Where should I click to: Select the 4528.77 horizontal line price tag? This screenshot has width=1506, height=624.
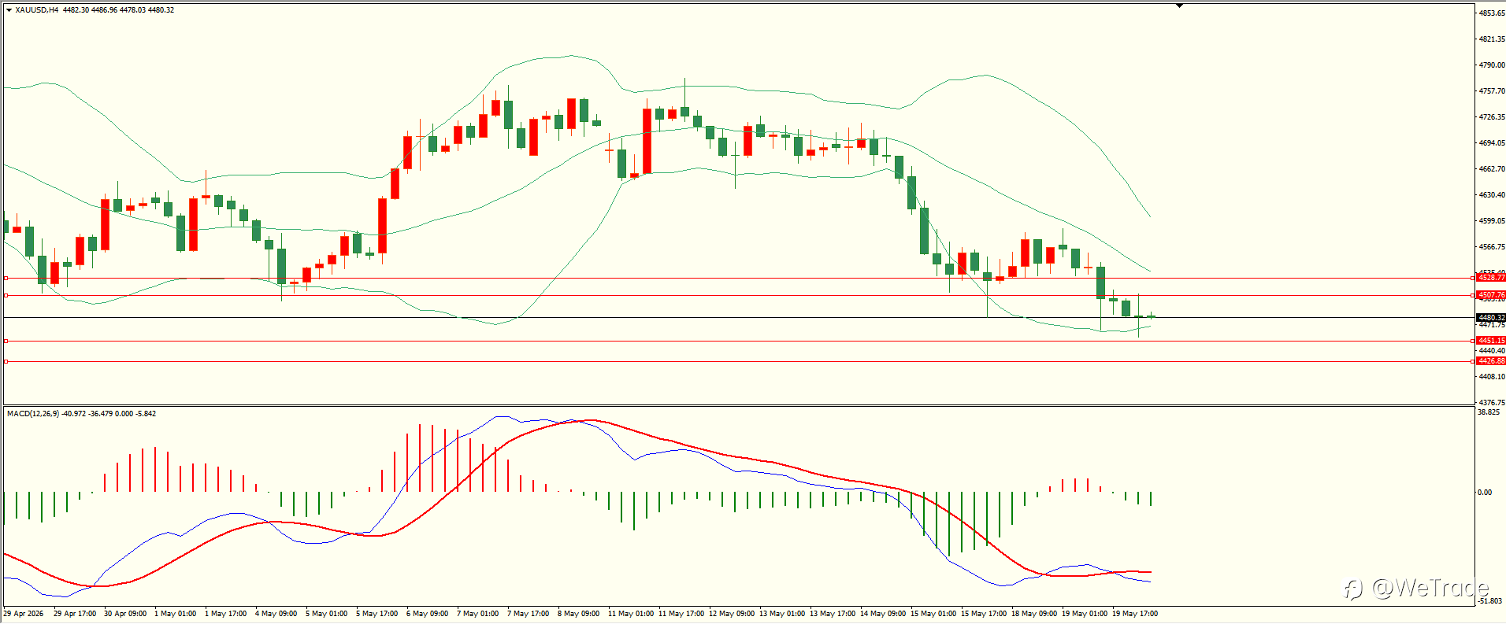point(1491,278)
